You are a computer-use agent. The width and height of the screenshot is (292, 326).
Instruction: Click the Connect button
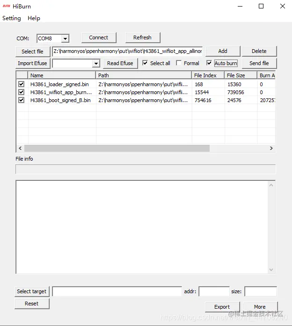click(x=99, y=37)
